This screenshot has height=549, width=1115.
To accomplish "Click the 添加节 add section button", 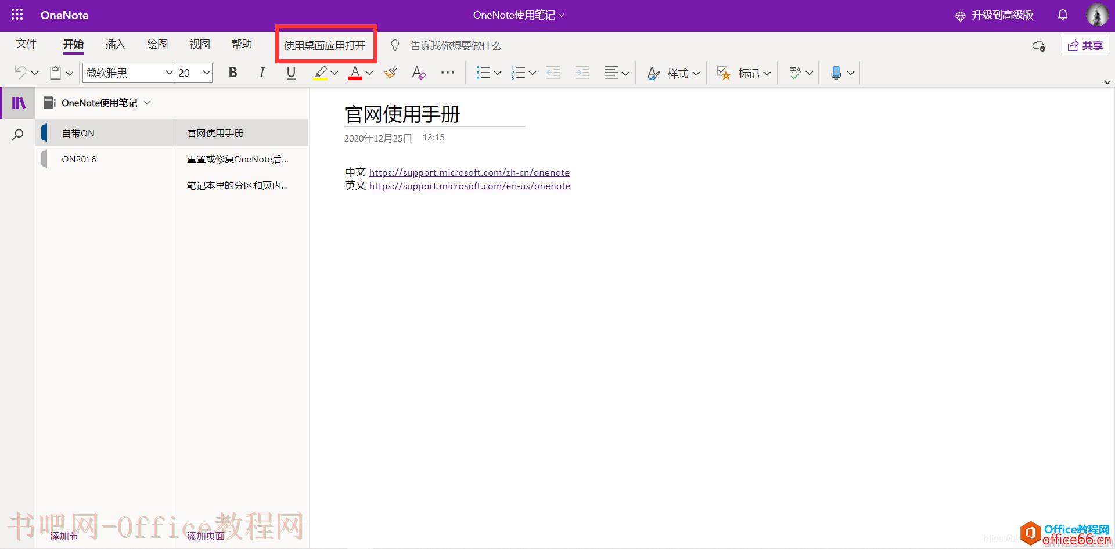I will point(64,536).
